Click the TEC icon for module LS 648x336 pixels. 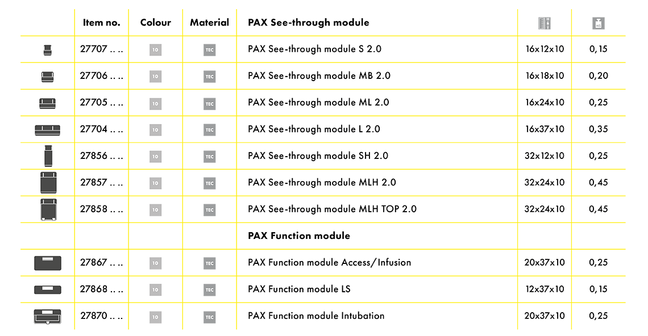pyautogui.click(x=210, y=290)
